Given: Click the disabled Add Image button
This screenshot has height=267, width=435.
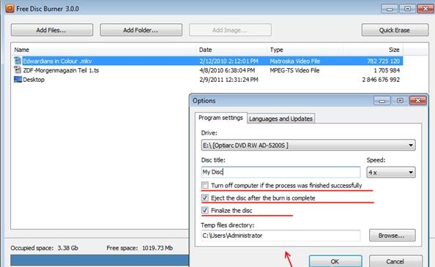Looking at the screenshot, I should [230, 30].
